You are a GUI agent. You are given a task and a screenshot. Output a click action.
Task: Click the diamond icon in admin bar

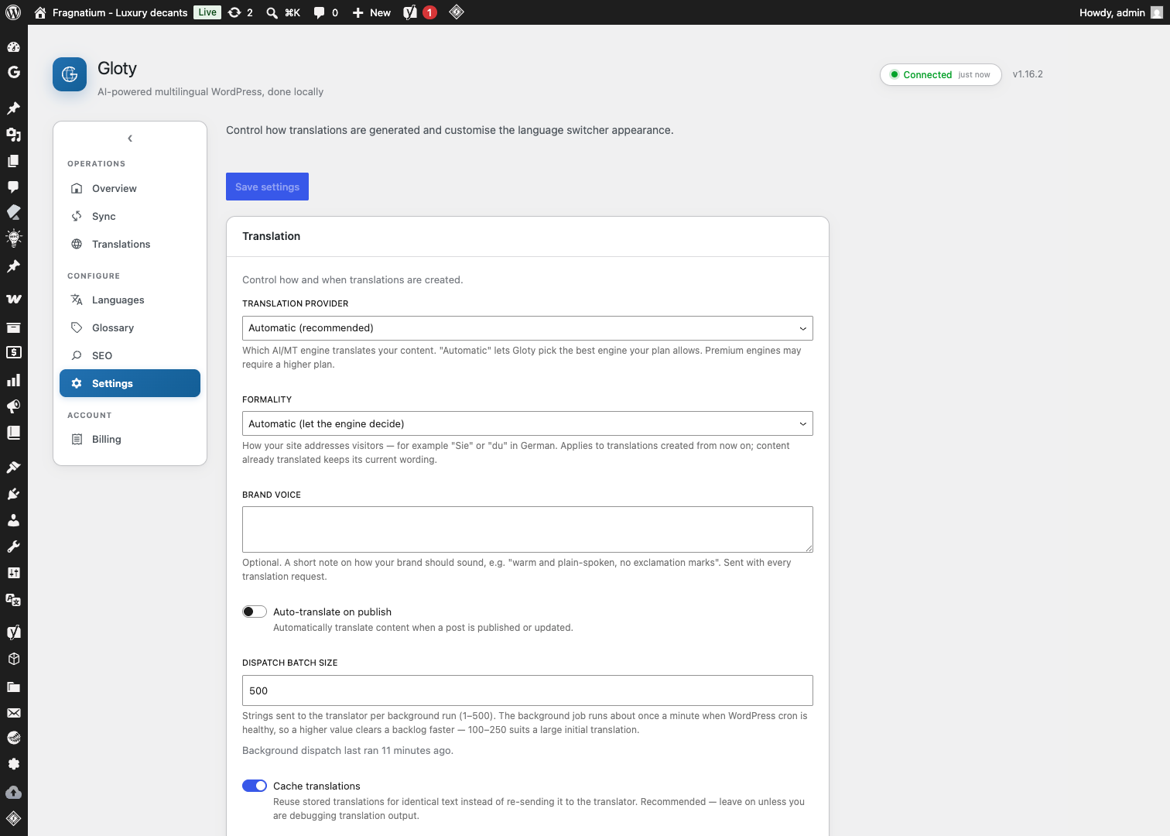click(x=457, y=12)
